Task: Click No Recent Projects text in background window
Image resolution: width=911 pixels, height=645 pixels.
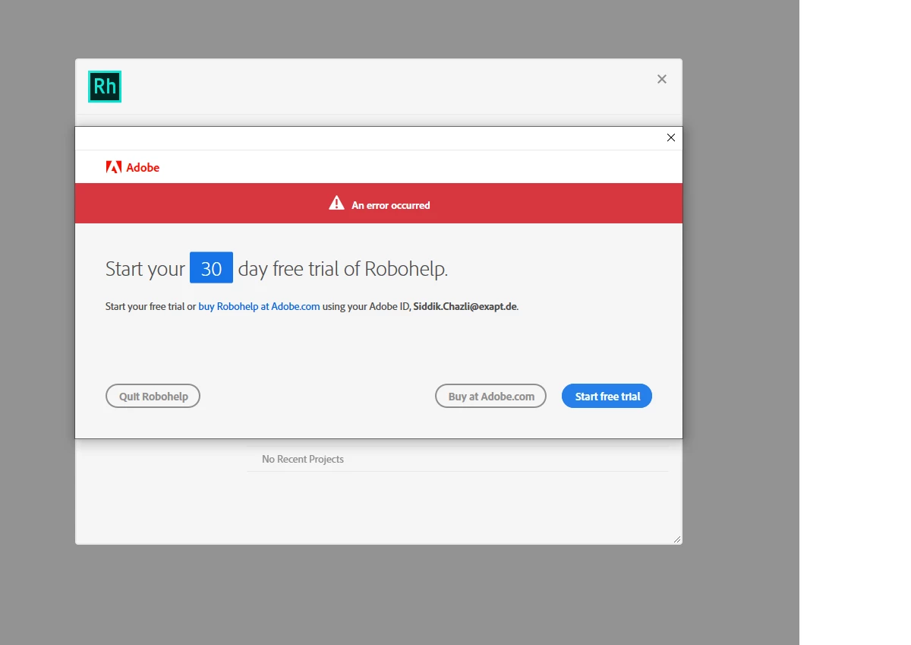Action: point(303,459)
